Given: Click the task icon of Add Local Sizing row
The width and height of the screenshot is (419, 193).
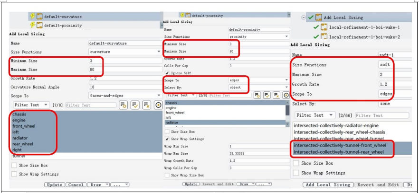Looking at the screenshot, I should click(x=318, y=18).
